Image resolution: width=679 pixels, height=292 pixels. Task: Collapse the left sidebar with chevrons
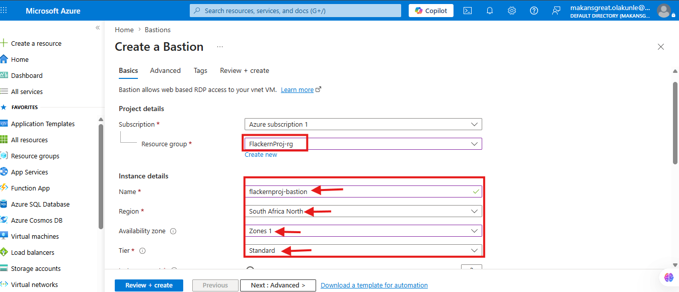coord(98,28)
